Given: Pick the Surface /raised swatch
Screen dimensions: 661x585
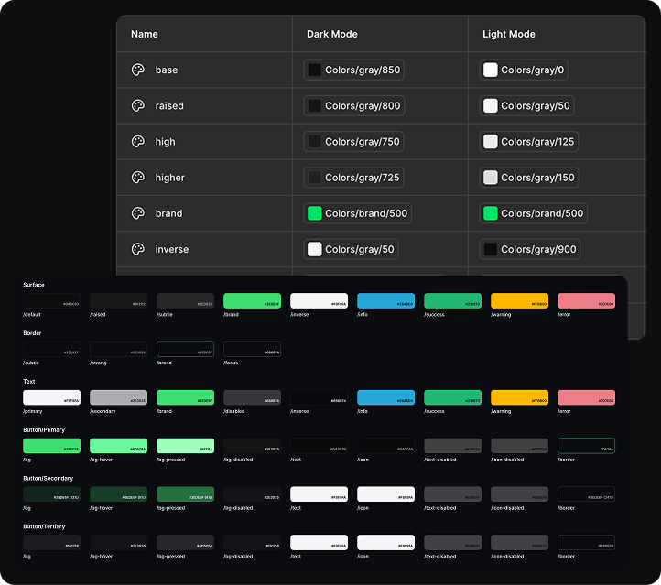Looking at the screenshot, I should click(118, 301).
